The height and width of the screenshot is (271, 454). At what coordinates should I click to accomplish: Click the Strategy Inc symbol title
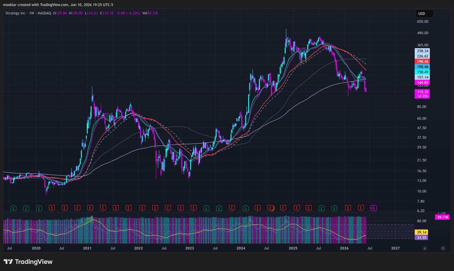[x=16, y=13]
